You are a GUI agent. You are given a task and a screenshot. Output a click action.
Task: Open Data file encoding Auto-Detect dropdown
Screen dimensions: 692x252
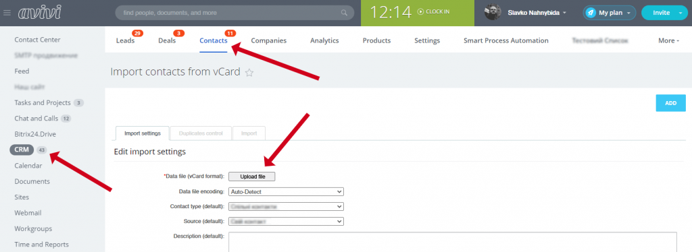pos(286,192)
